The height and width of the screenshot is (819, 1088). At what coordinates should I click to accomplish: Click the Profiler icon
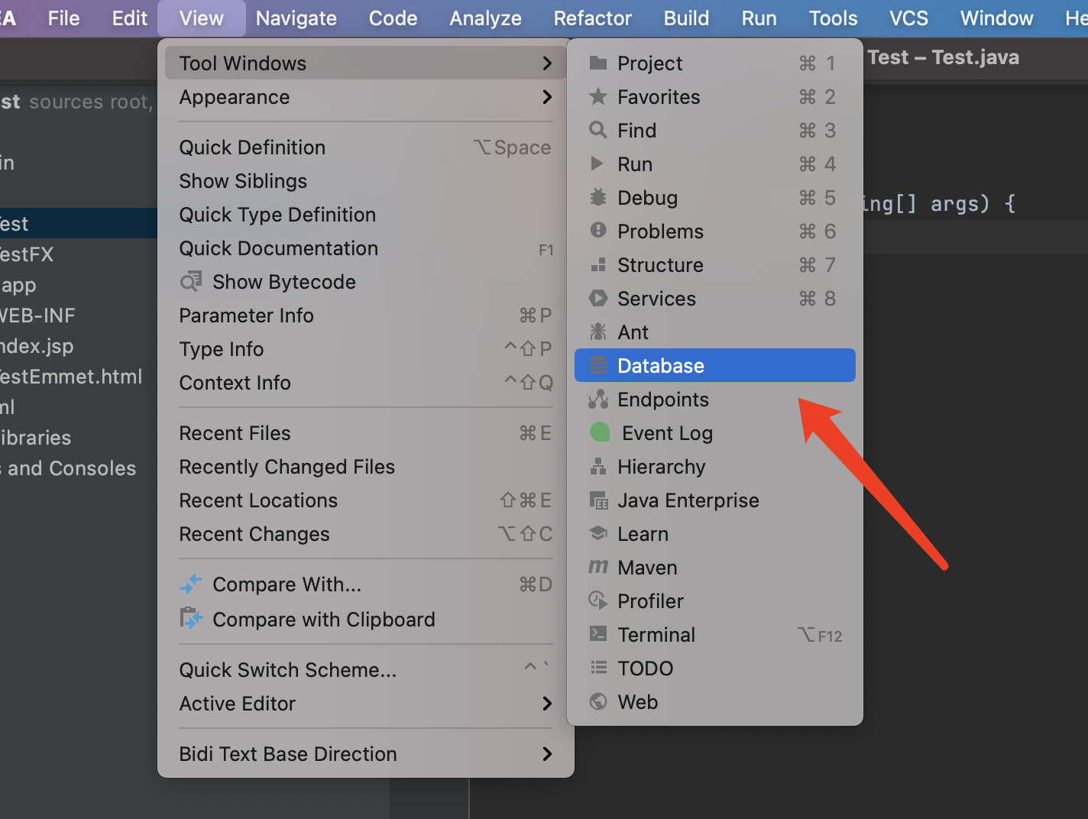598,600
